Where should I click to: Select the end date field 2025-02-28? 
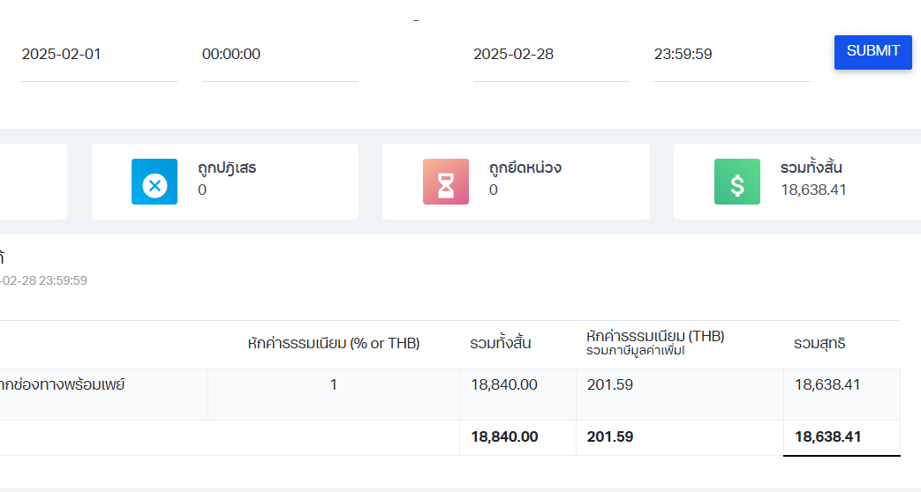550,55
